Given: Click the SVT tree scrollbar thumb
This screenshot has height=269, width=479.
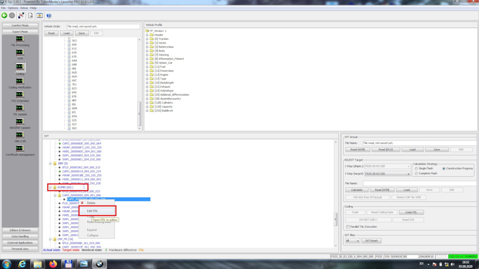Looking at the screenshot, I should (x=335, y=219).
